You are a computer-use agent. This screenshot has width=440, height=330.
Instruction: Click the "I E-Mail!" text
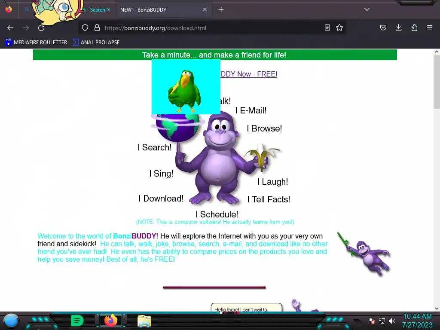click(251, 110)
